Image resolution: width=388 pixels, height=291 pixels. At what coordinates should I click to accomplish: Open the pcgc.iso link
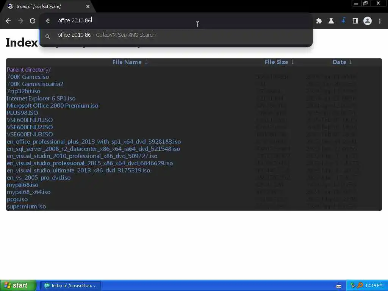click(x=17, y=199)
